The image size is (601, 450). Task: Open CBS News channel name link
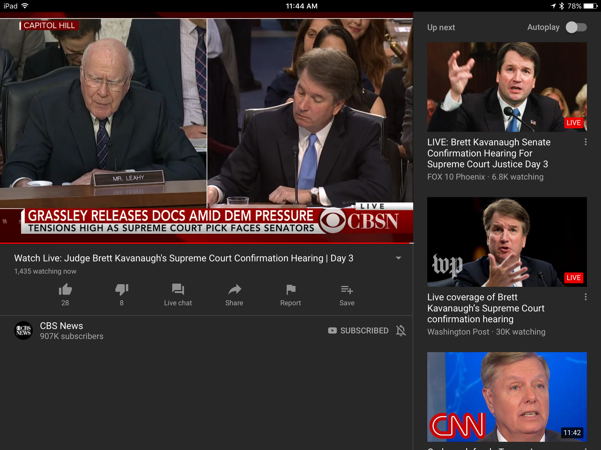[x=61, y=326]
